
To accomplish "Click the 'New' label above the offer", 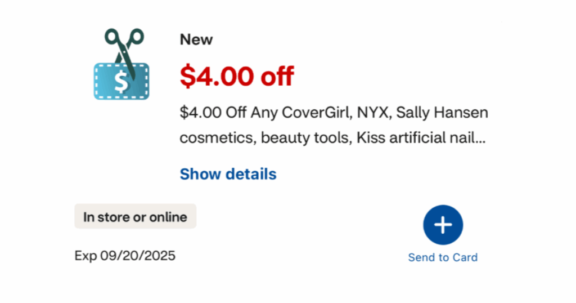I will (x=196, y=40).
